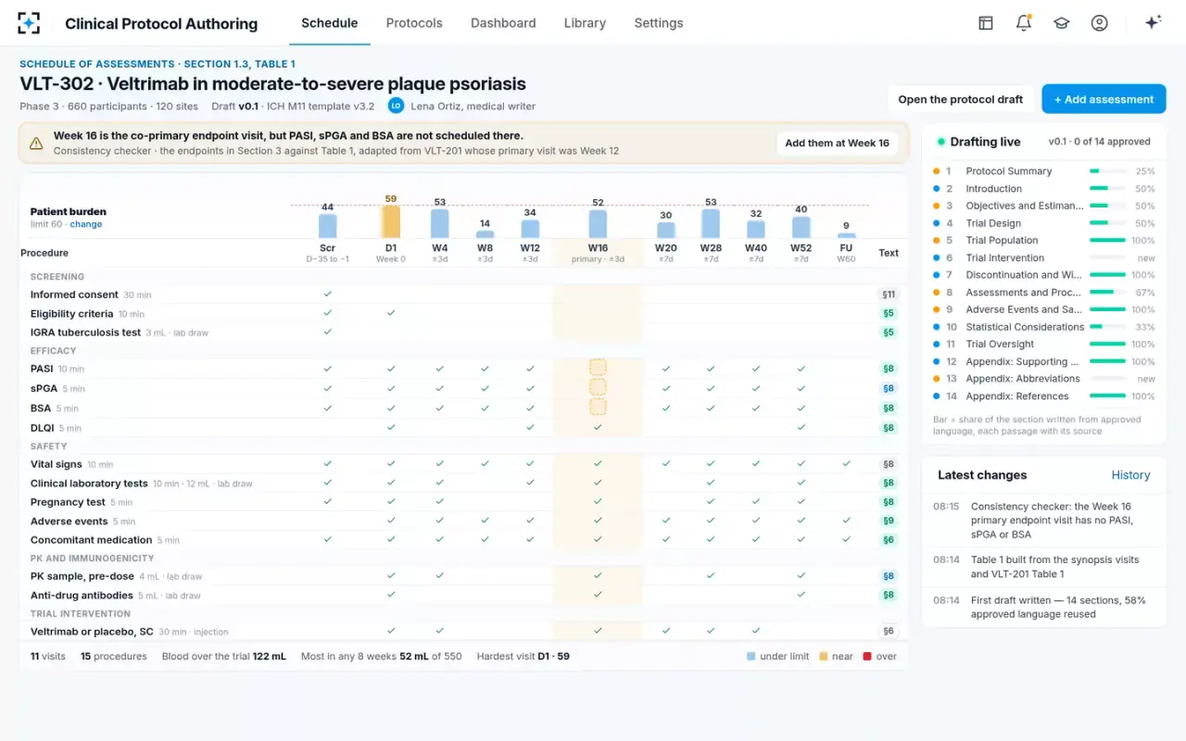Click the 08:15 Consistency checker change entry
Screen dimensions: 1186x741
[x=1042, y=521]
